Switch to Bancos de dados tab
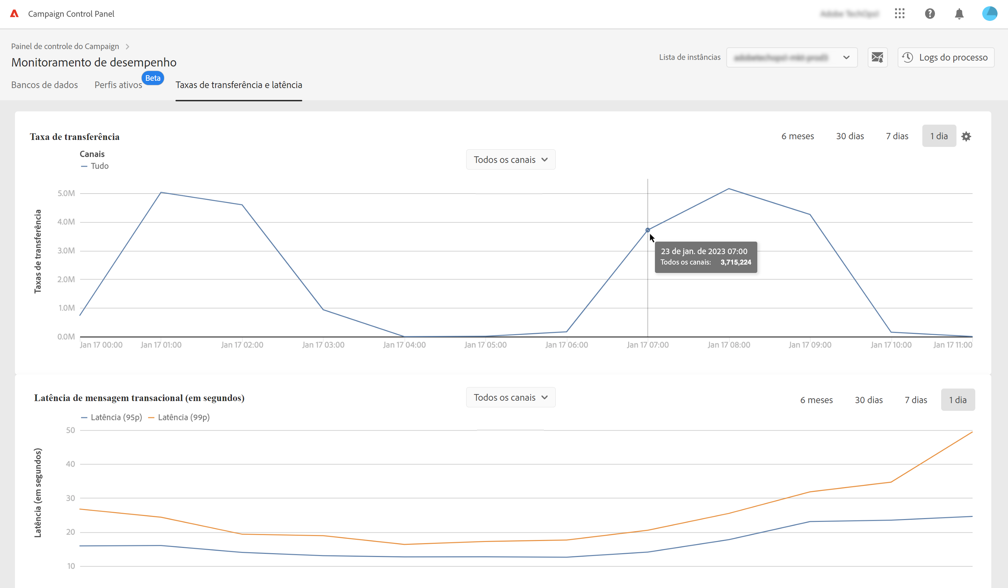Image resolution: width=1008 pixels, height=588 pixels. point(45,85)
